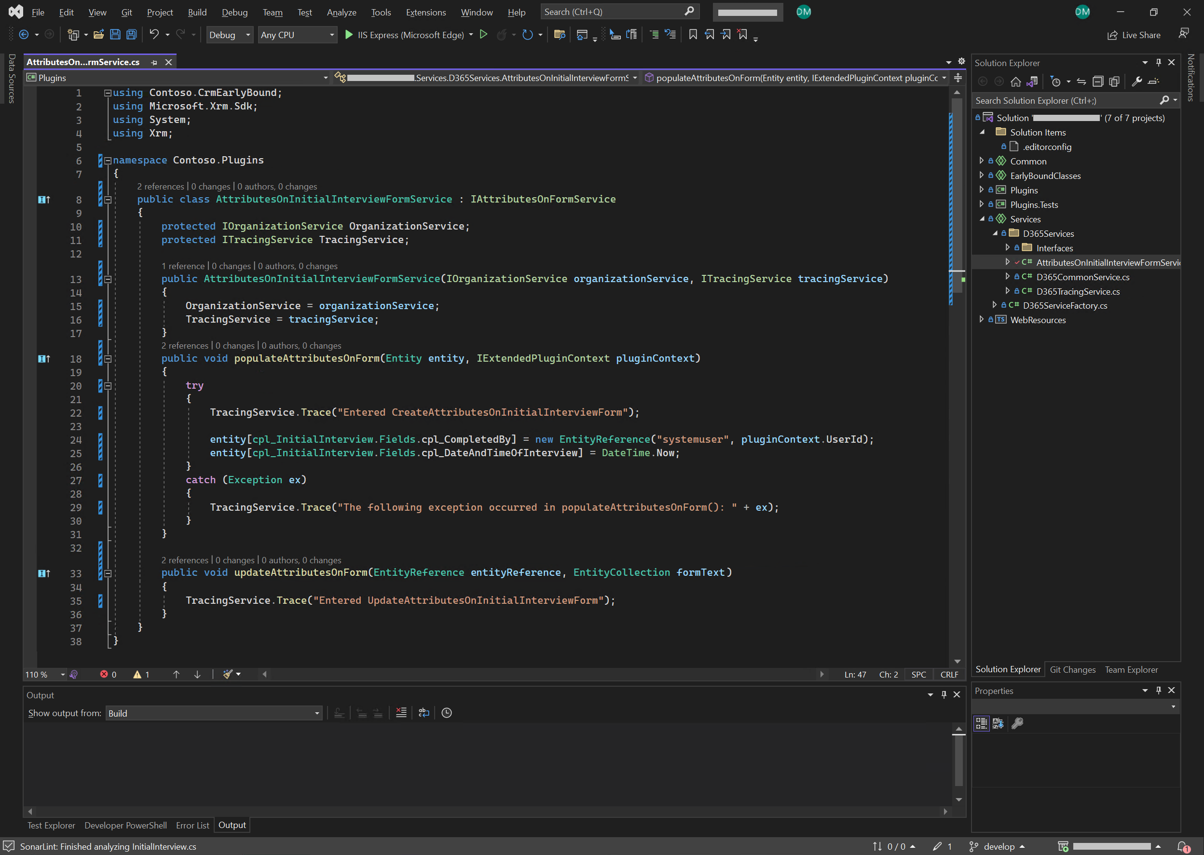Expand the Plugins.Tests project node
Image resolution: width=1204 pixels, height=855 pixels.
pyautogui.click(x=981, y=204)
